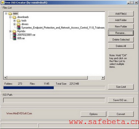Collapse the new root folder

click(x=6, y=14)
